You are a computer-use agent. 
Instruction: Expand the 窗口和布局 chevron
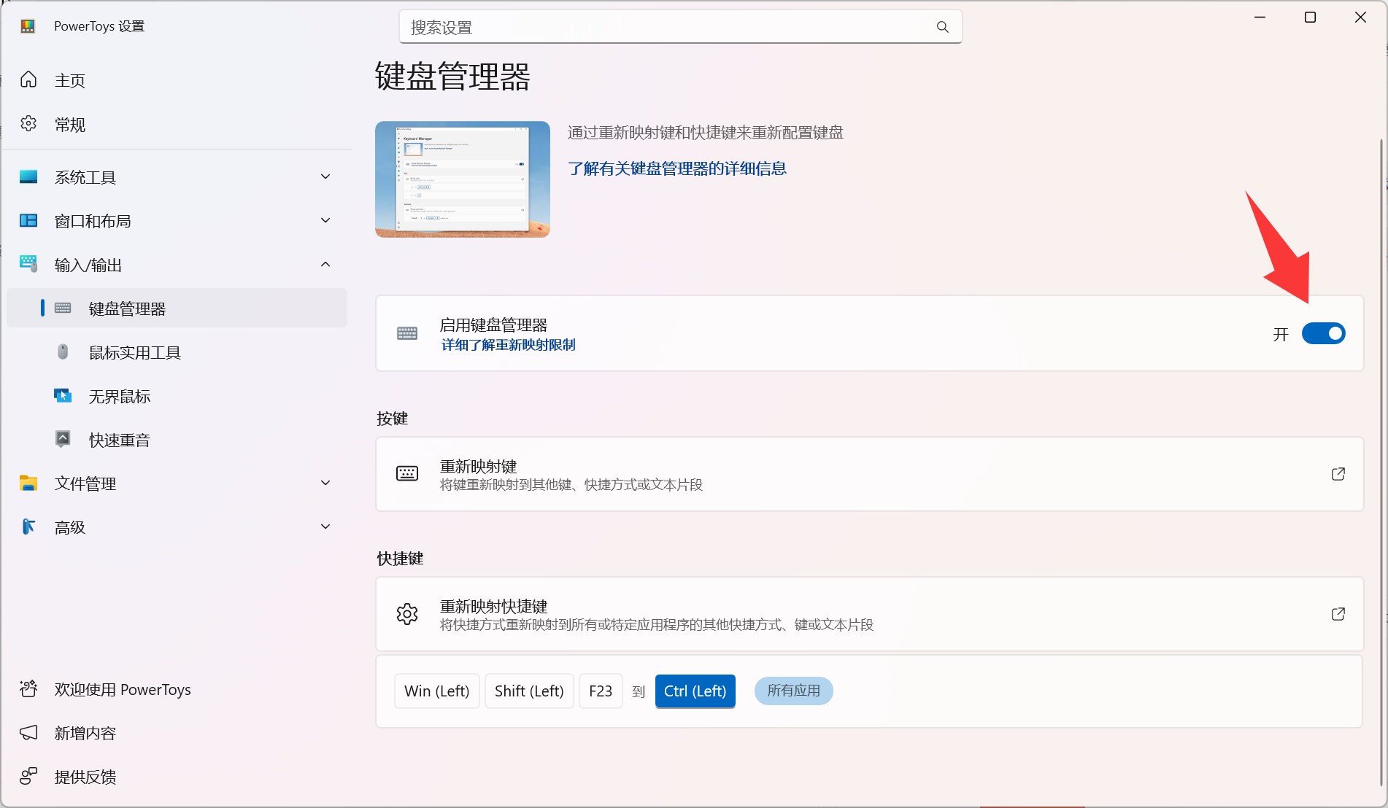click(325, 220)
